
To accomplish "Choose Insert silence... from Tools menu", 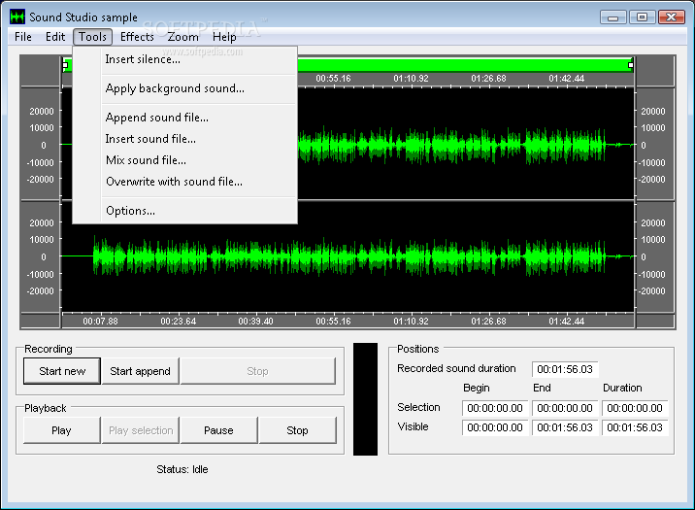I will 143,59.
